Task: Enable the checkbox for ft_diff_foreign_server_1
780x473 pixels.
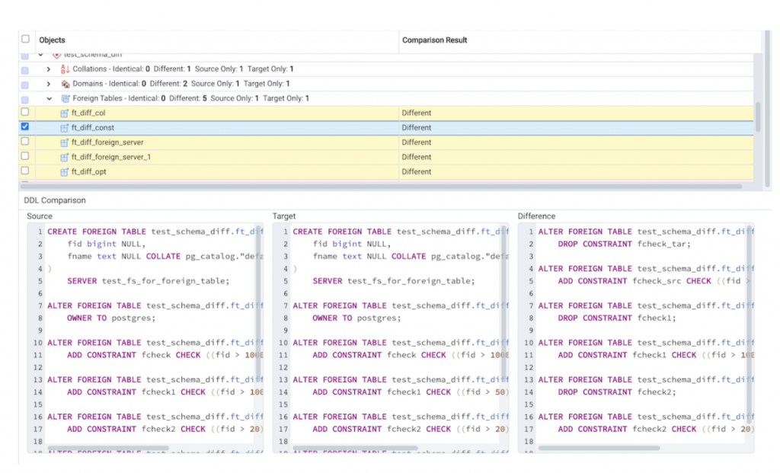Action: point(25,157)
